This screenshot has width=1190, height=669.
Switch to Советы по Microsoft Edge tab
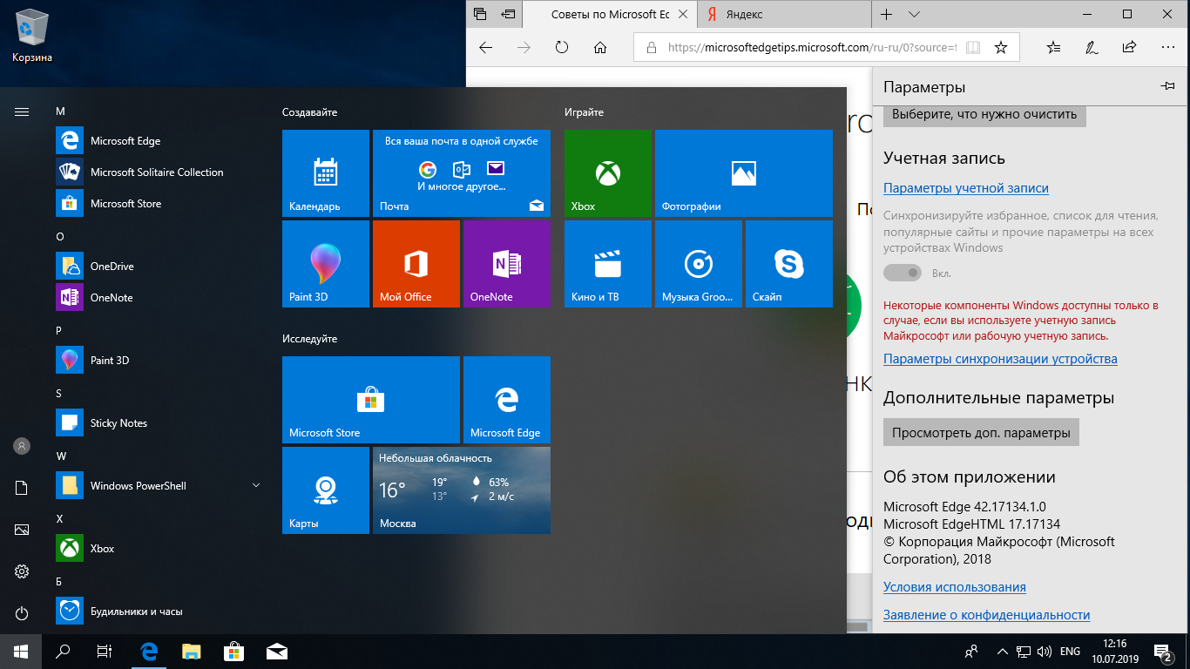point(611,15)
